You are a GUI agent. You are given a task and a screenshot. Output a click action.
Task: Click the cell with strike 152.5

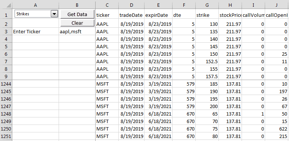click(207, 61)
